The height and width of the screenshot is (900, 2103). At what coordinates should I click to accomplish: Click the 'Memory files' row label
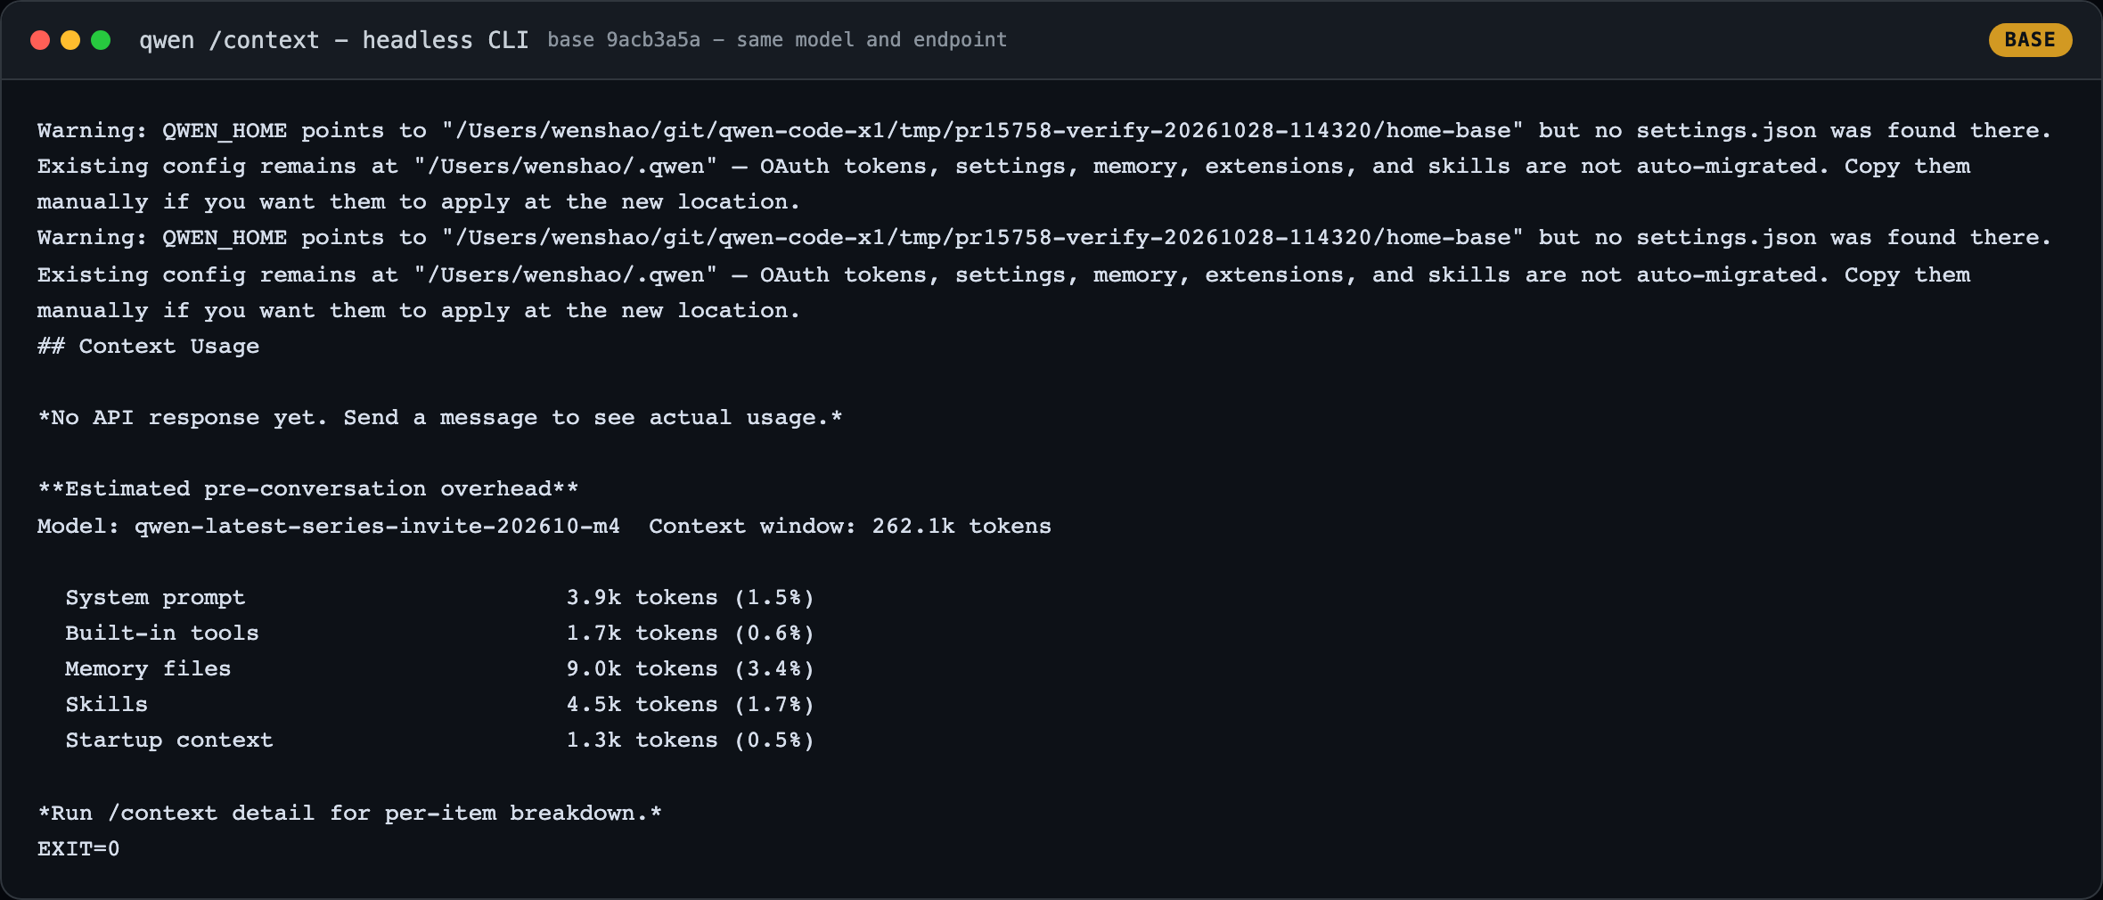[x=148, y=668]
